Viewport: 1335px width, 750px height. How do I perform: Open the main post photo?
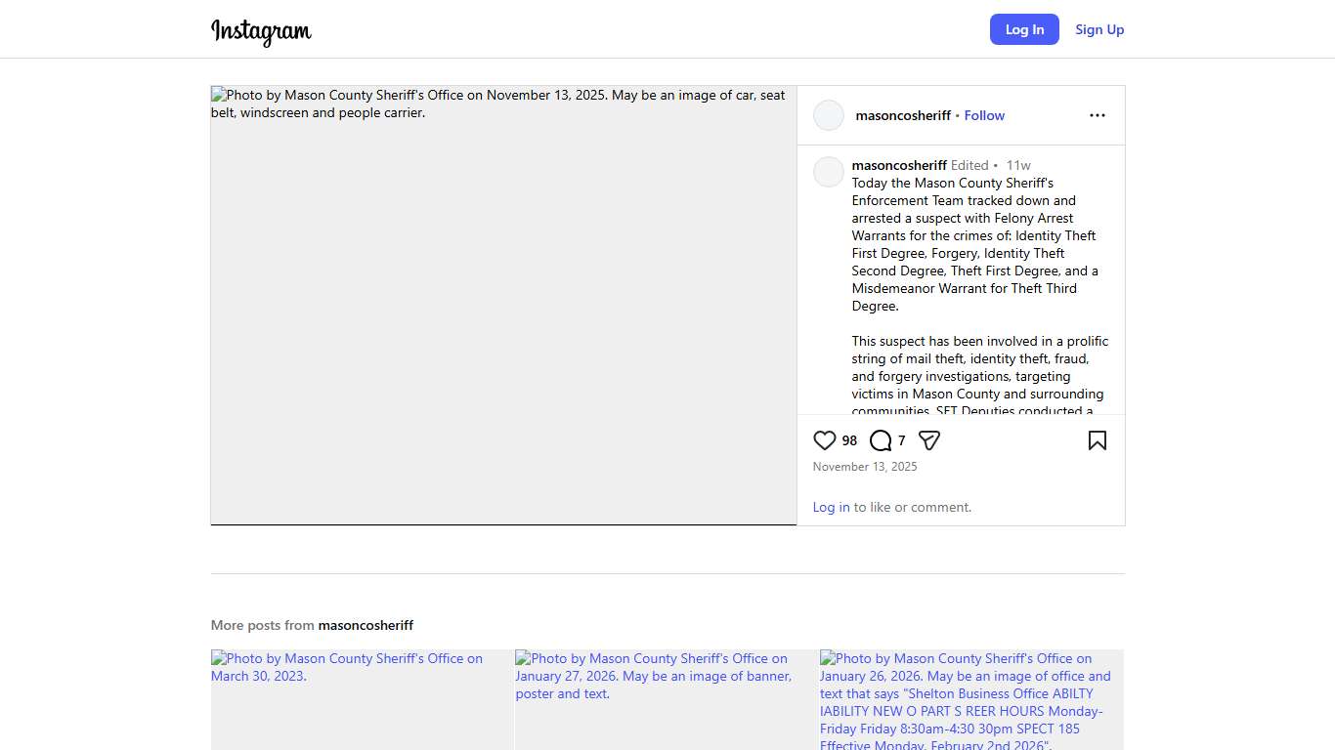[x=503, y=312]
